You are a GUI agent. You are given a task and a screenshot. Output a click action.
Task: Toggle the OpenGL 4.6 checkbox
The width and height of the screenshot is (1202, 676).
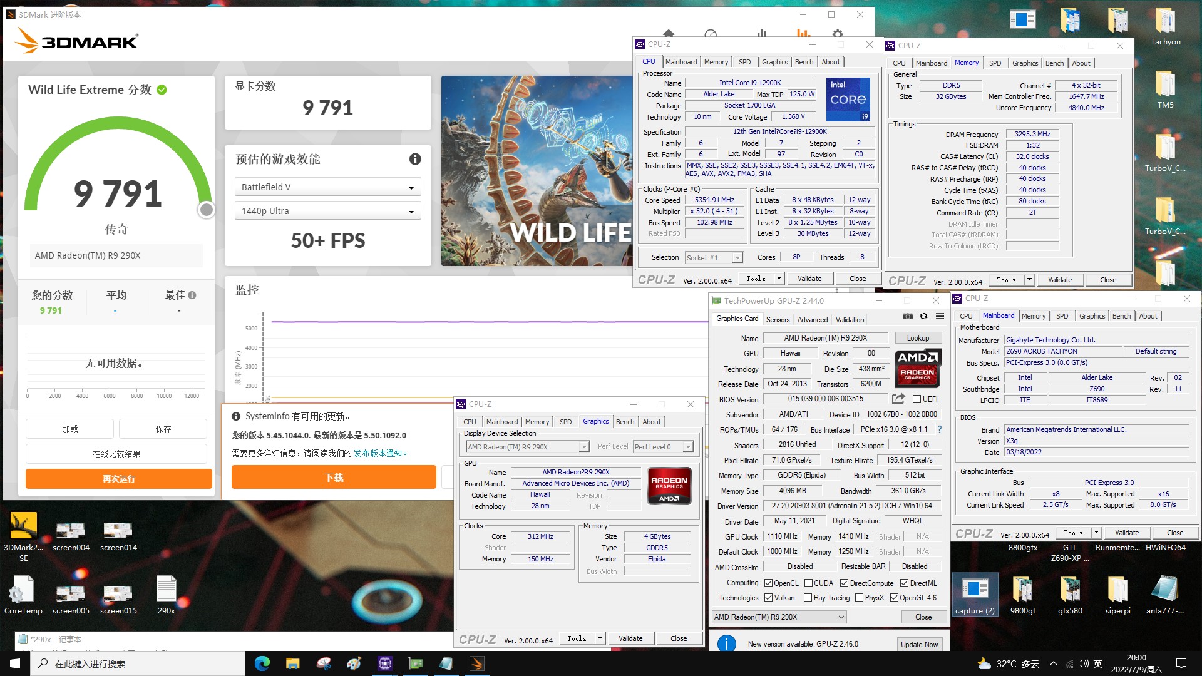coord(894,598)
